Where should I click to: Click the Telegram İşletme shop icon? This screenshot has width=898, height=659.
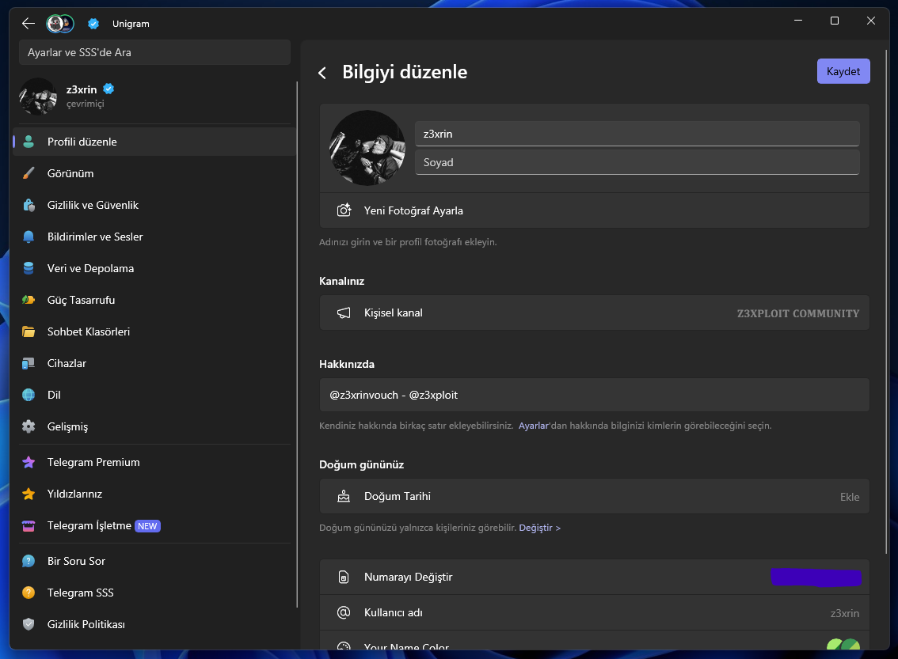(28, 526)
